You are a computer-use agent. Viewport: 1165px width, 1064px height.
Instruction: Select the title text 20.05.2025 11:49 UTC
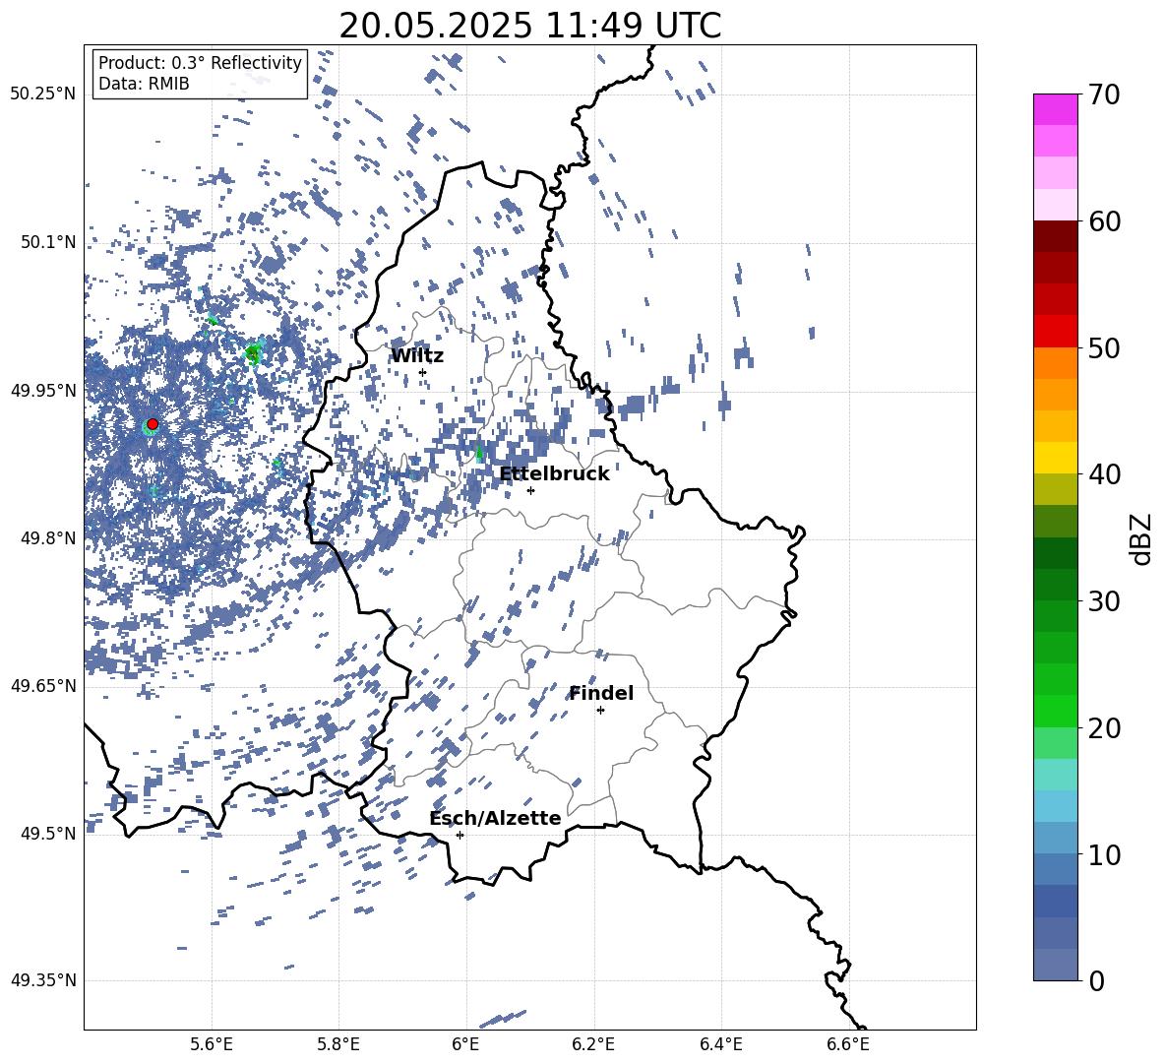(x=529, y=26)
